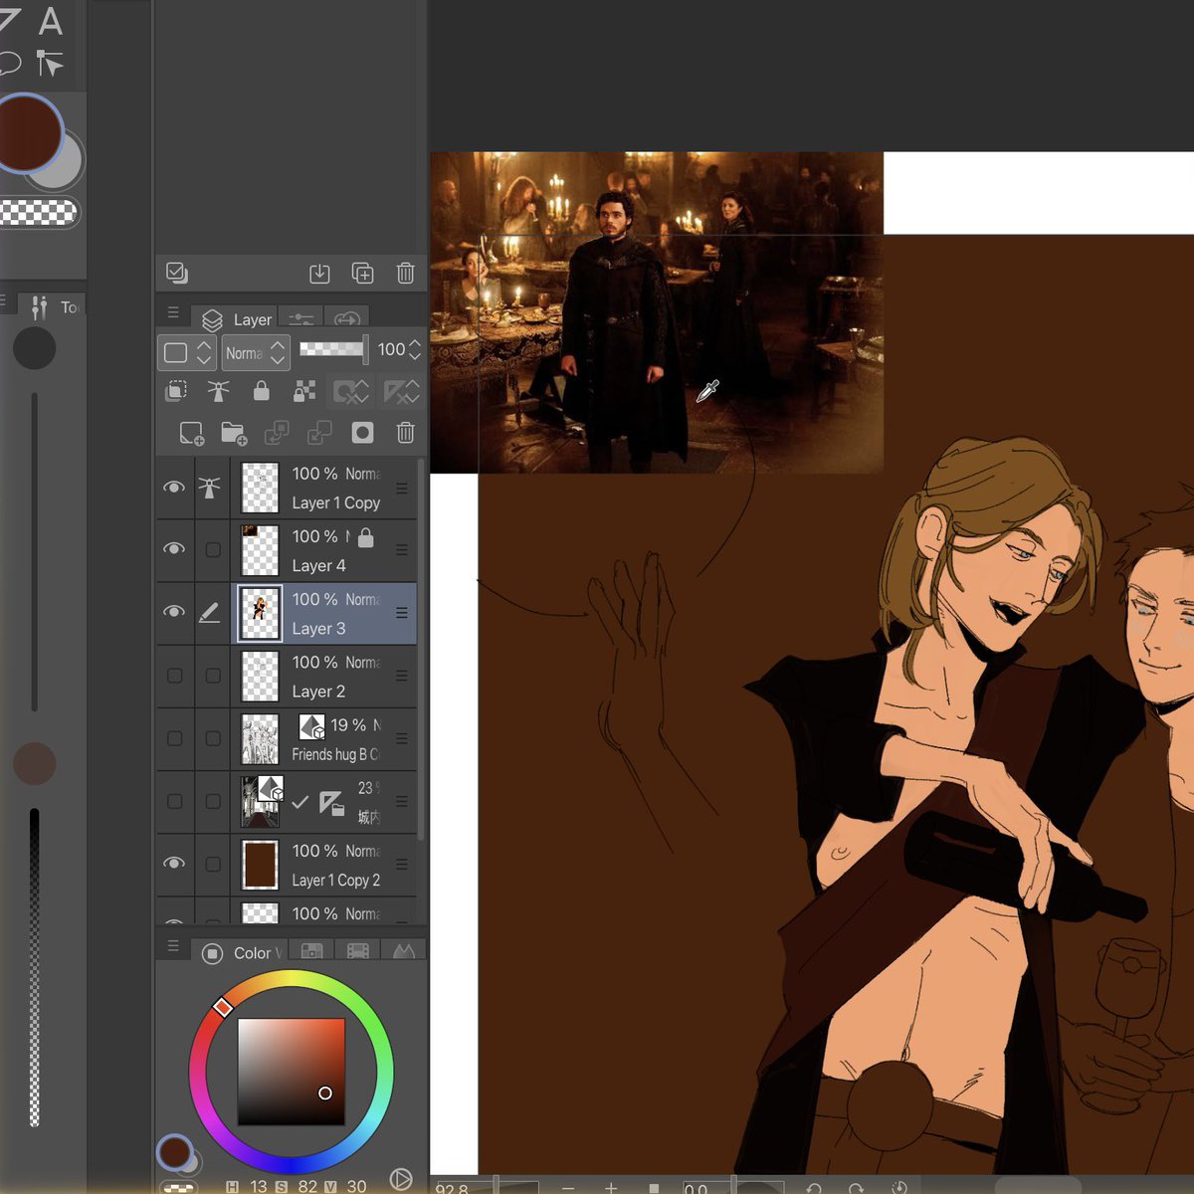Open the Normal blending mode dropdown
Screen dimensions: 1194x1194
click(256, 352)
